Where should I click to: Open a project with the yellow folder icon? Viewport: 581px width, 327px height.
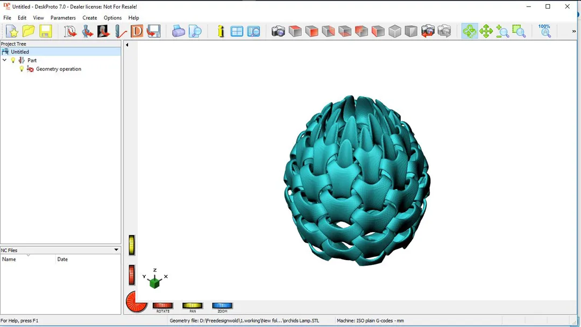click(29, 31)
